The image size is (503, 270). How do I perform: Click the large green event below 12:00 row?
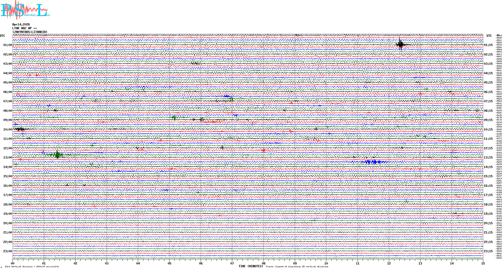tap(58, 155)
